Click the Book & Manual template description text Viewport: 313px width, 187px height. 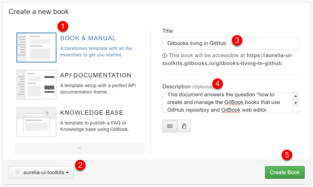[96, 51]
